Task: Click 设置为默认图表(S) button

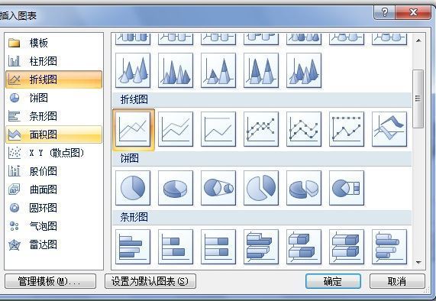Action: (x=150, y=281)
